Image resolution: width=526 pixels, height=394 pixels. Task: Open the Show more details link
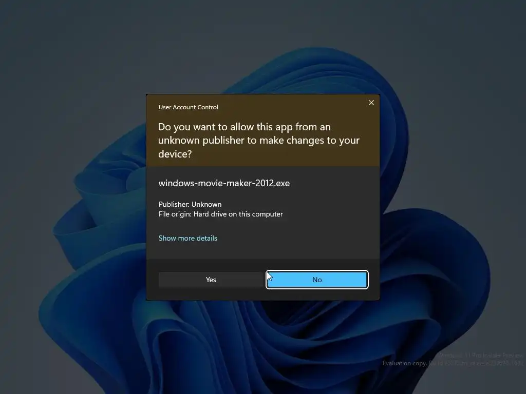click(x=188, y=238)
